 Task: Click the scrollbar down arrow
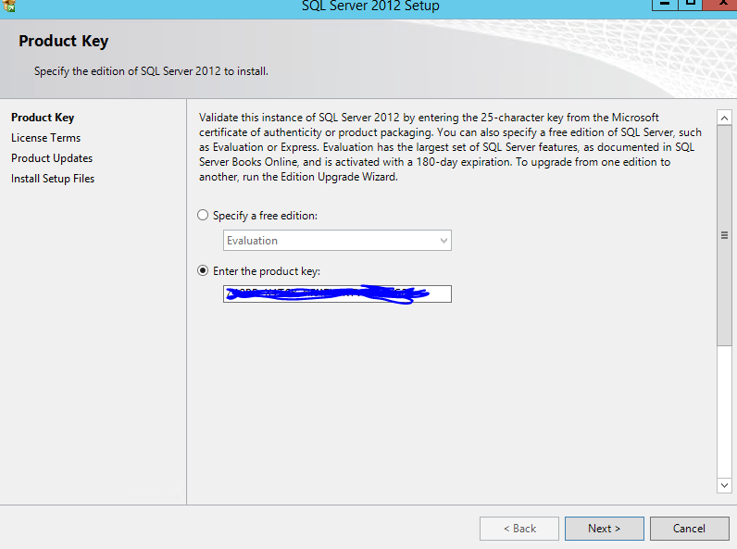pos(724,485)
